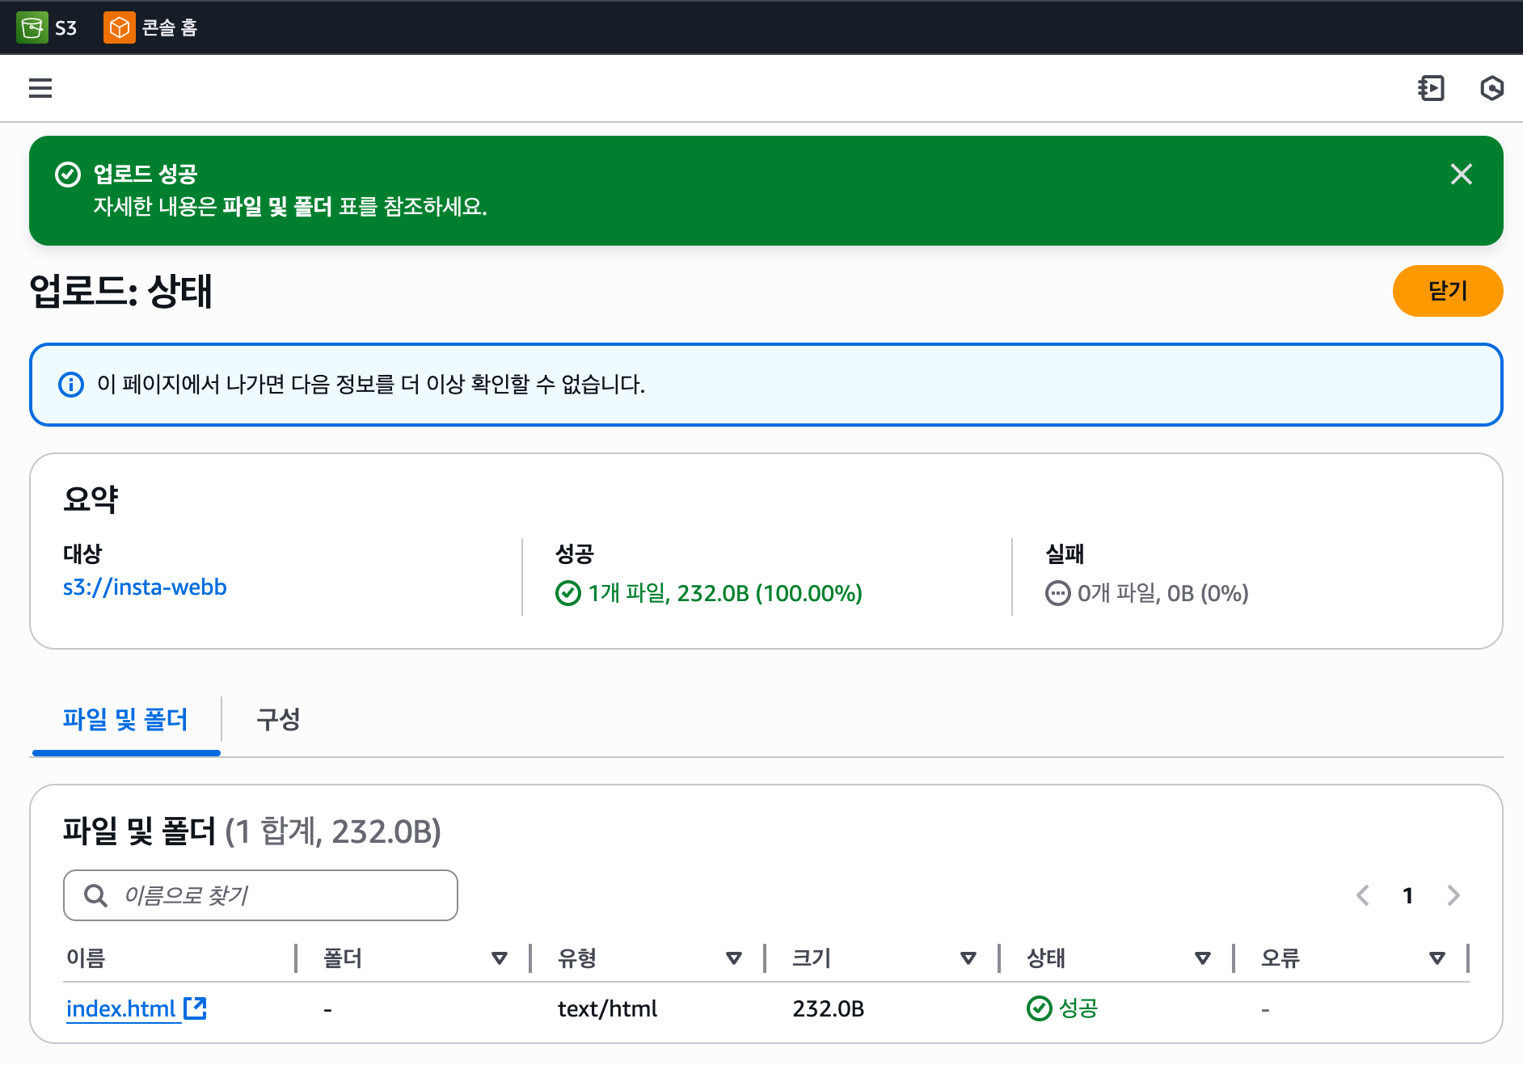
Task: Switch to the 파일 및 폴더 tab
Action: [125, 719]
